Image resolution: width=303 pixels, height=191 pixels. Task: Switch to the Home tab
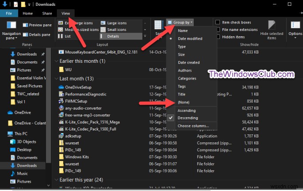(27, 13)
